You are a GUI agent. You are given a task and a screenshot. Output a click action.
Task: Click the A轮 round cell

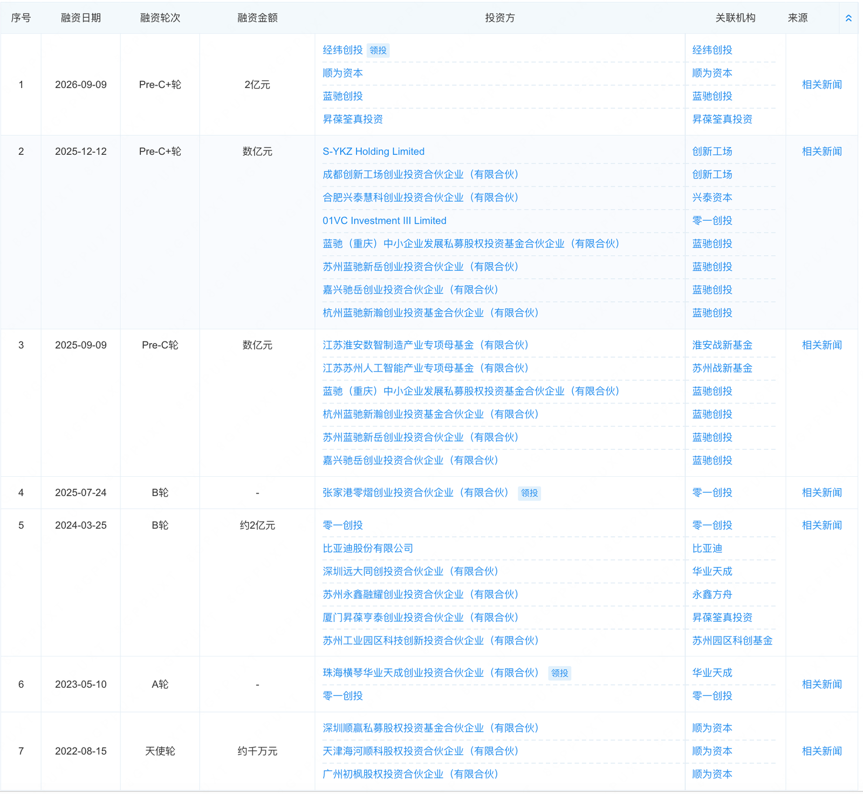(x=160, y=685)
